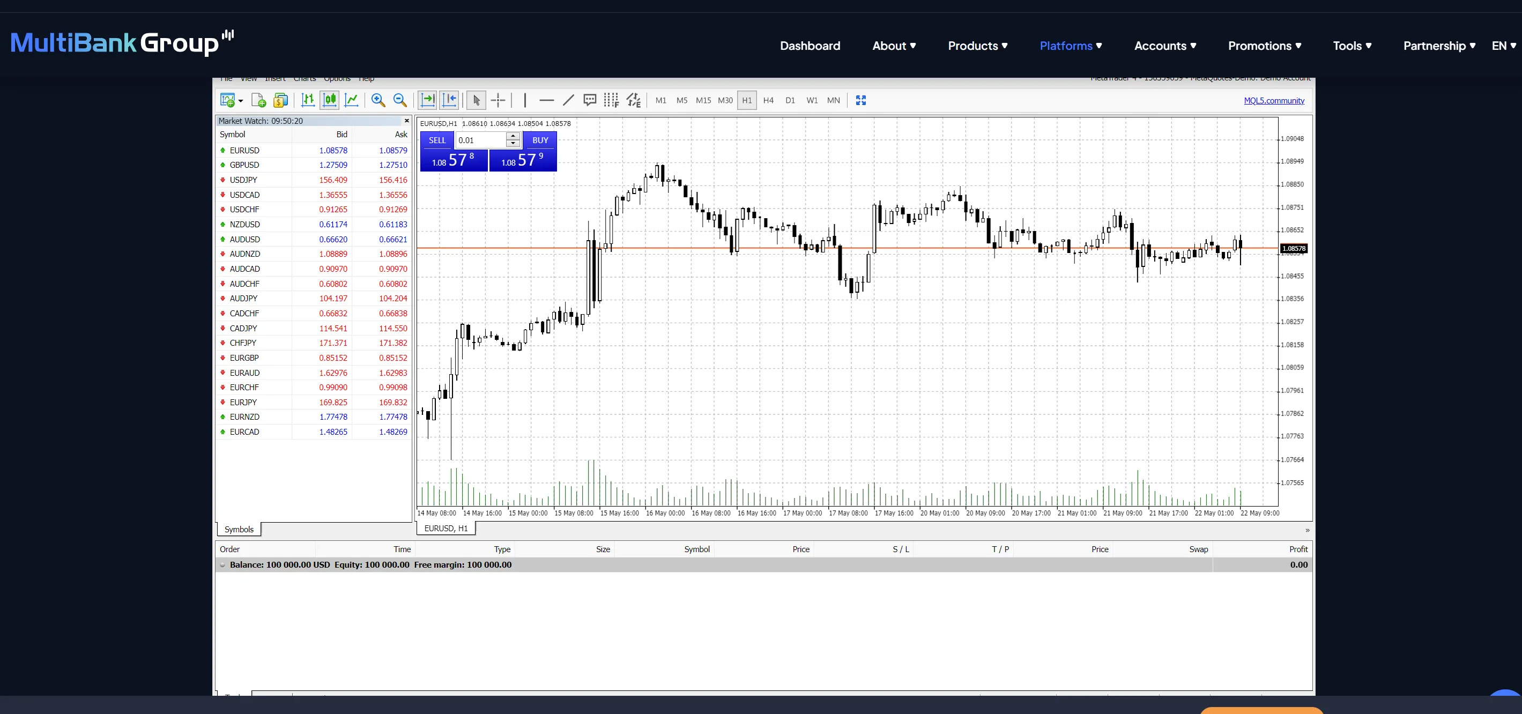This screenshot has height=714, width=1522.
Task: Switch timeframe to W1
Action: click(x=812, y=100)
